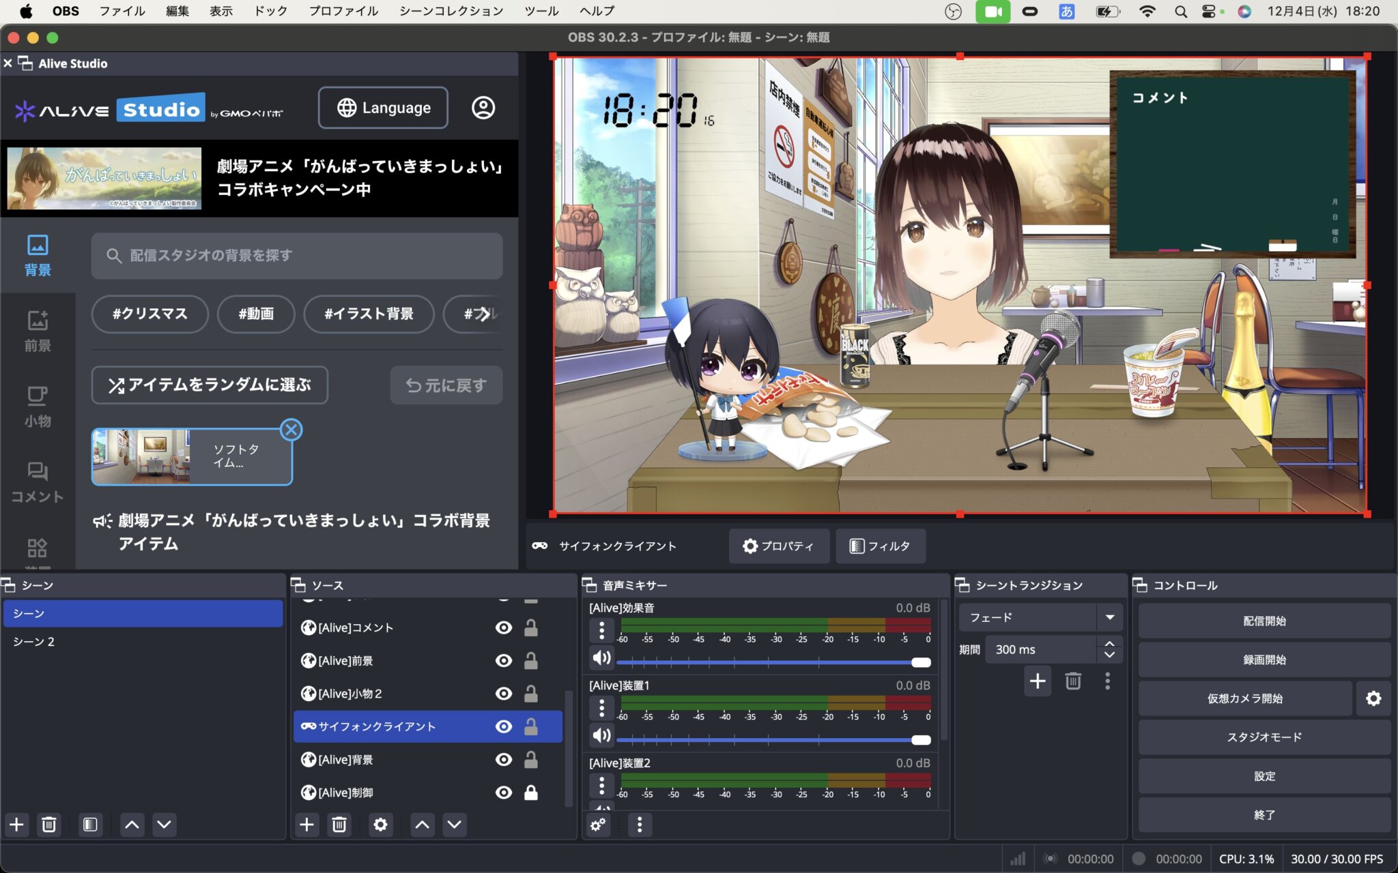
Task: Hide the [Alive]コメント source
Action: [504, 627]
